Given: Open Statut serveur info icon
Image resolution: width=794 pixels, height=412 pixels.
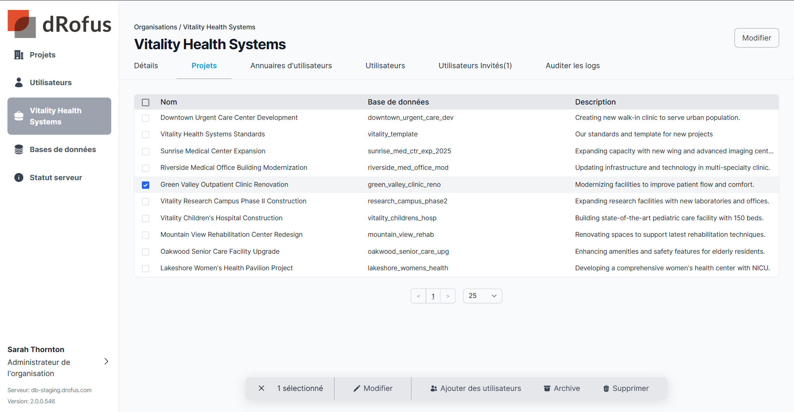Looking at the screenshot, I should (x=19, y=178).
